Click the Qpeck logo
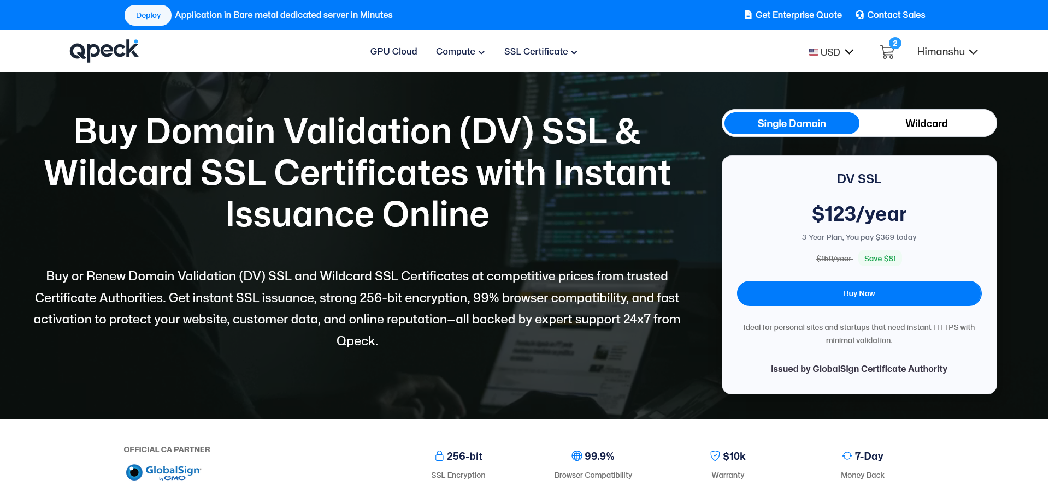 104,51
